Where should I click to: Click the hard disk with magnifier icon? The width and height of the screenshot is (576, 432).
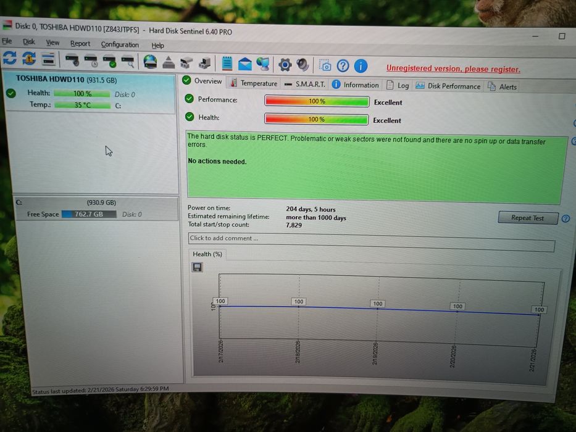[x=128, y=61]
